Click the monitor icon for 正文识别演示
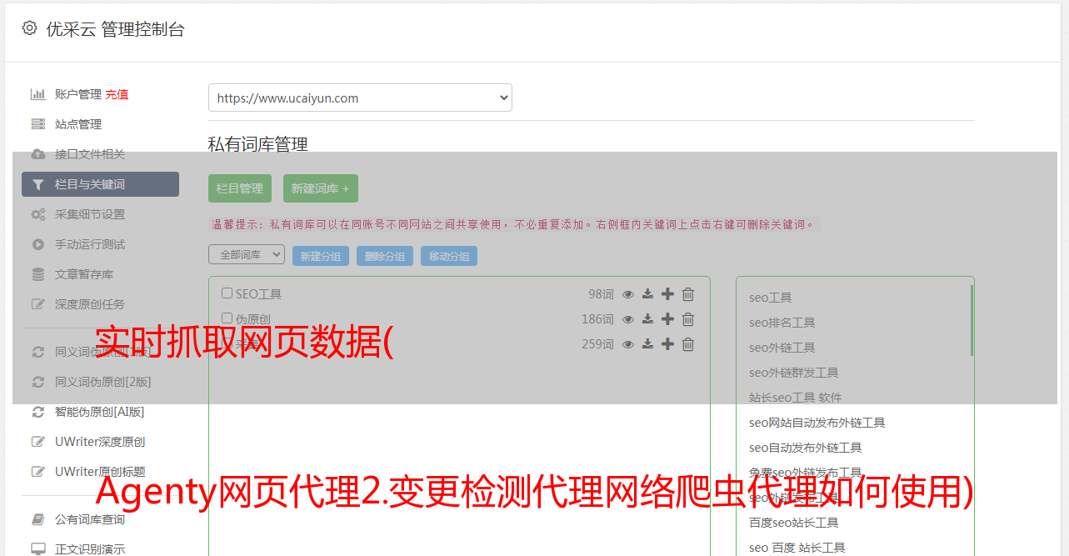 (x=37, y=549)
